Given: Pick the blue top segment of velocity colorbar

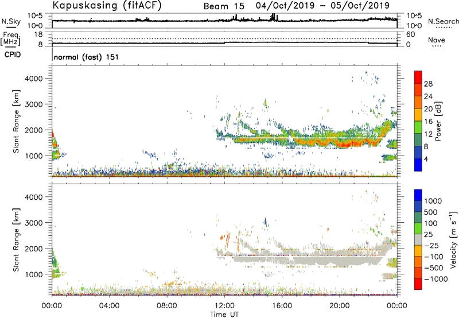Looking at the screenshot, I should 418,195.
